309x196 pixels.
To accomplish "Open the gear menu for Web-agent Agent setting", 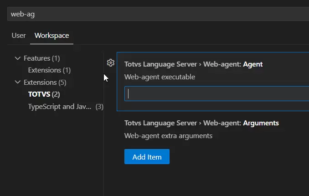I will (x=110, y=63).
